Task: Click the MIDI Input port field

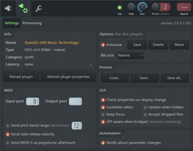Action: click(x=32, y=102)
